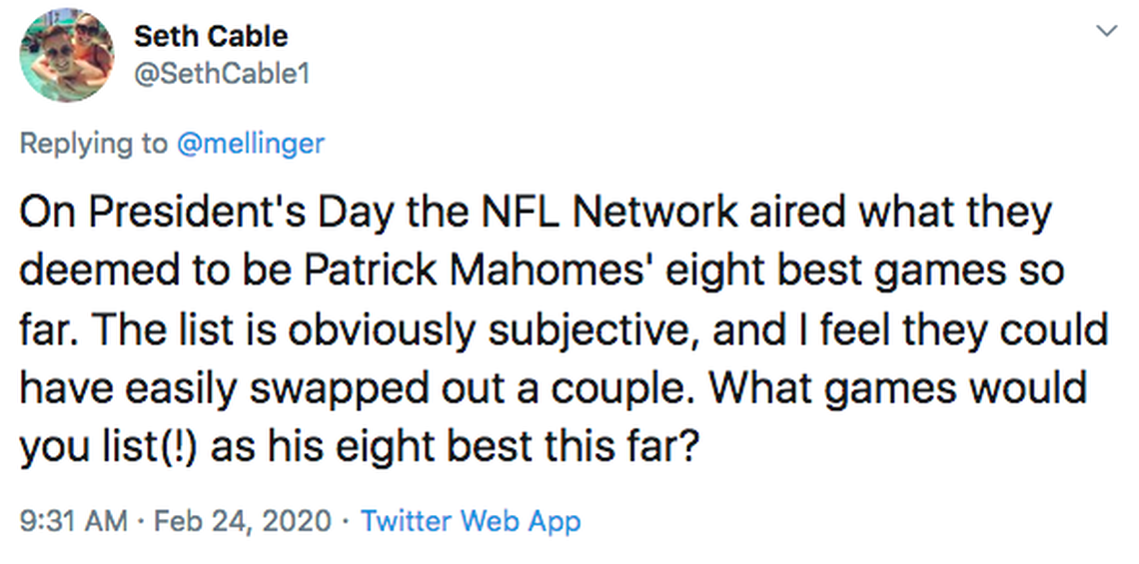Select the Feb 24, 2020 date

point(244,520)
